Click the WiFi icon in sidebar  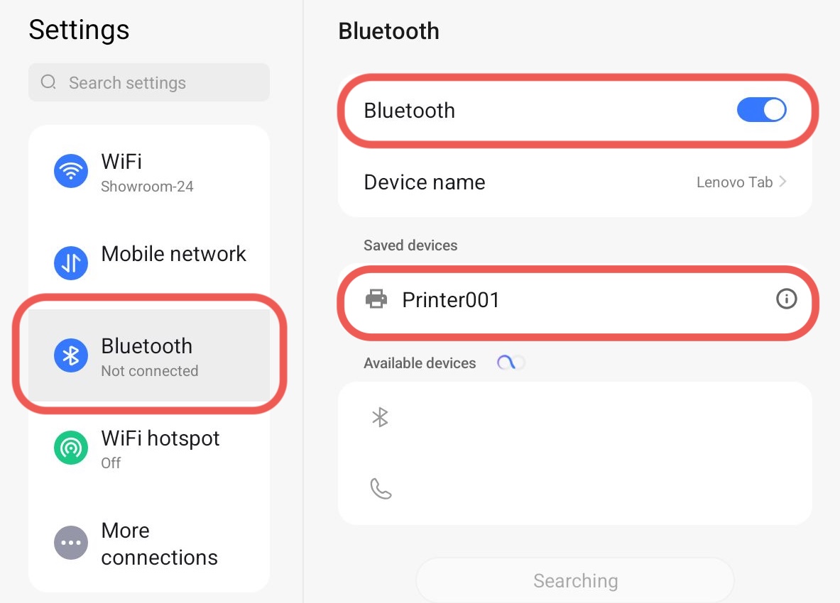[x=71, y=171]
